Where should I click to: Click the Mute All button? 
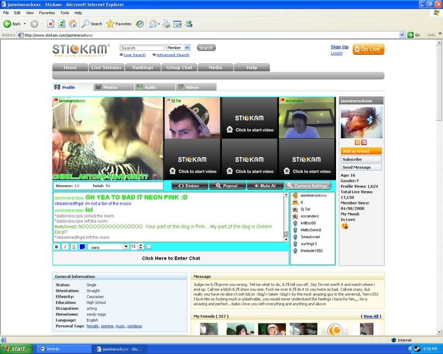coord(265,186)
